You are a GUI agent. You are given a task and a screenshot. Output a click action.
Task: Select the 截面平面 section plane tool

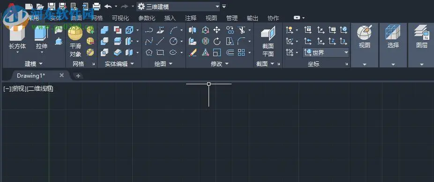pos(268,42)
